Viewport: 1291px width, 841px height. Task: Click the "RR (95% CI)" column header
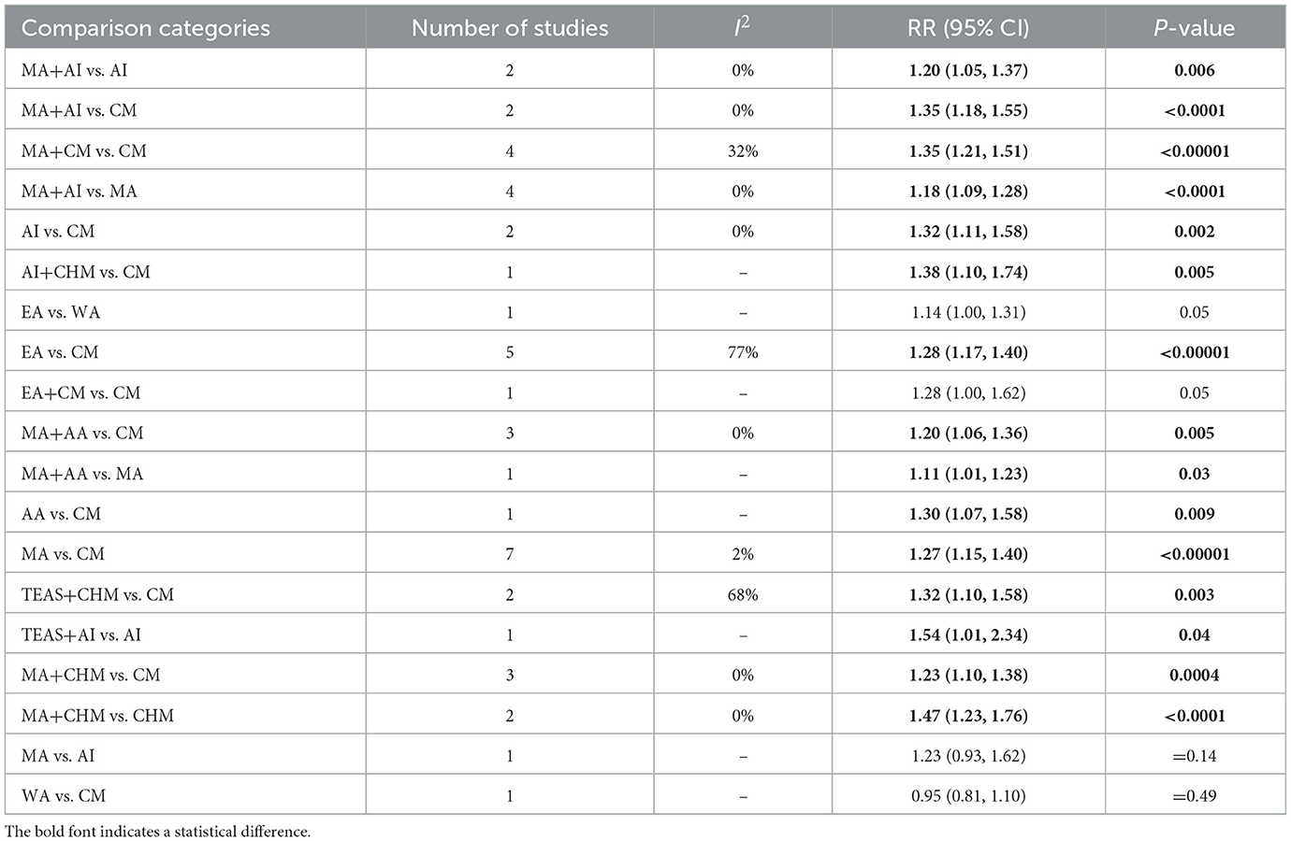point(968,28)
